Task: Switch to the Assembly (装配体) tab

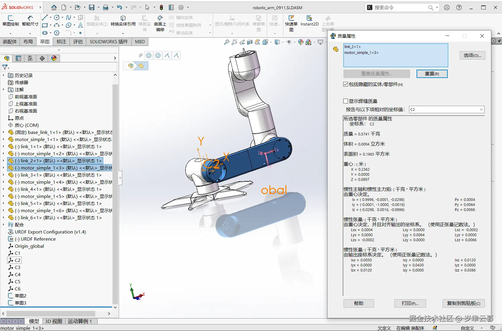Action: pyautogui.click(x=10, y=41)
